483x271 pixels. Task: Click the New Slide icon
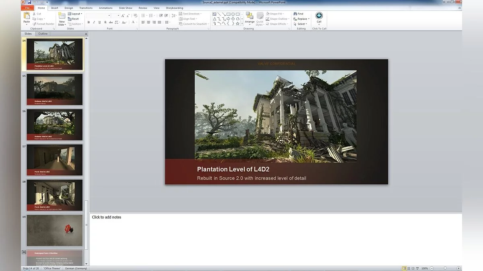(62, 16)
